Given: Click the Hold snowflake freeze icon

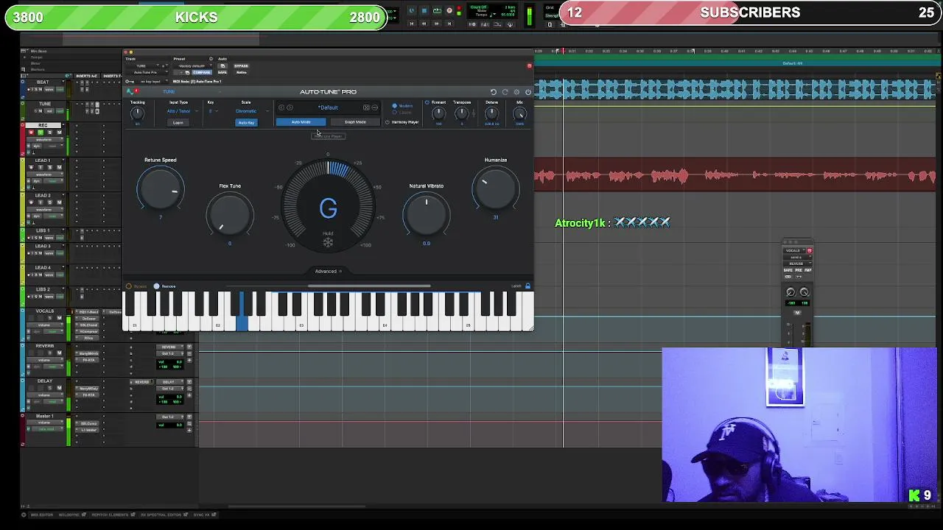Looking at the screenshot, I should tap(328, 242).
